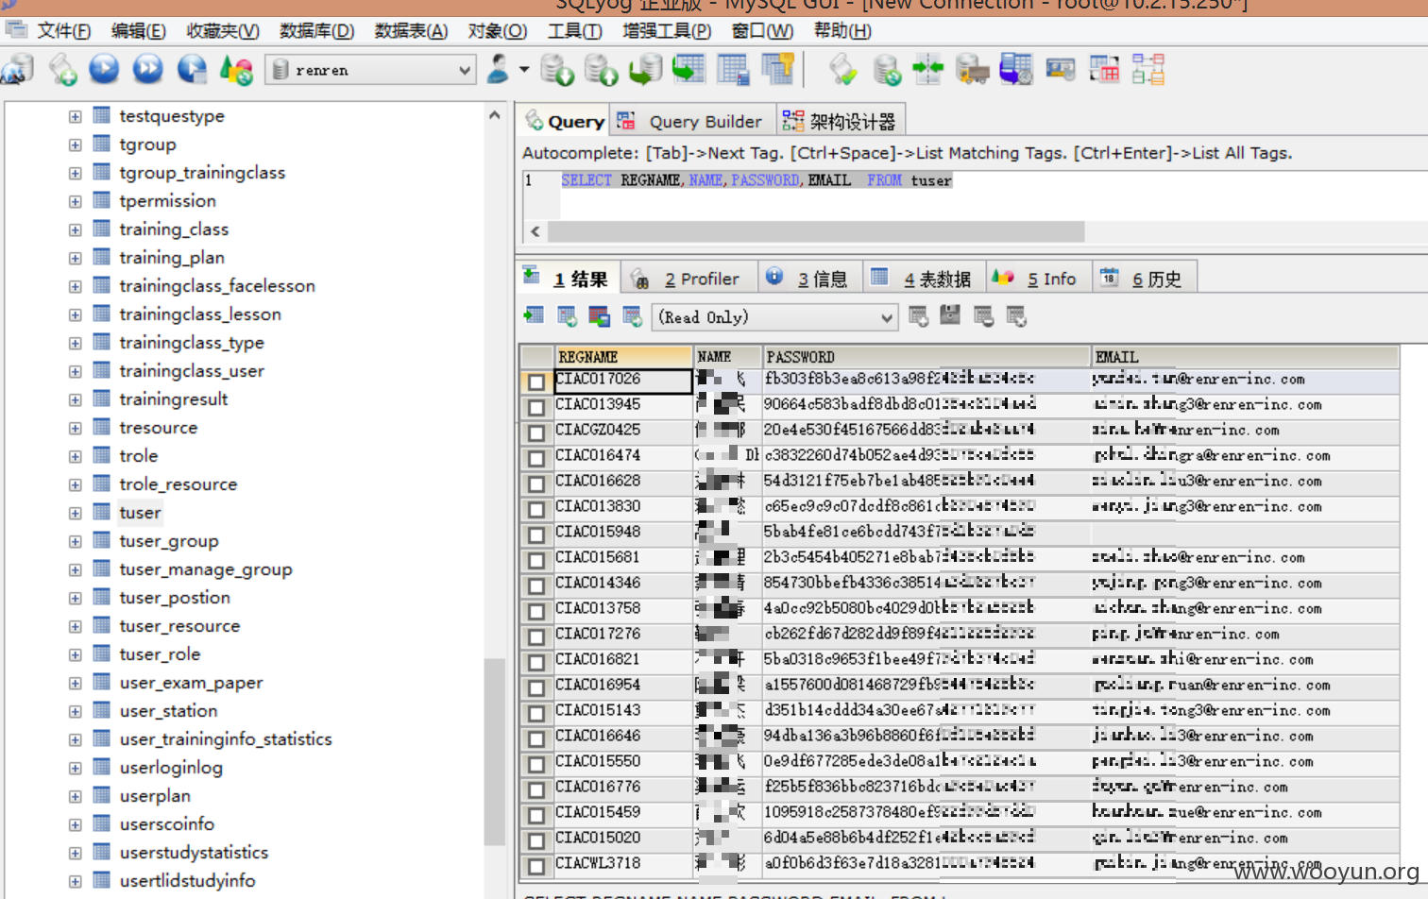1428x899 pixels.
Task: Open the user manager icon
Action: 498,70
